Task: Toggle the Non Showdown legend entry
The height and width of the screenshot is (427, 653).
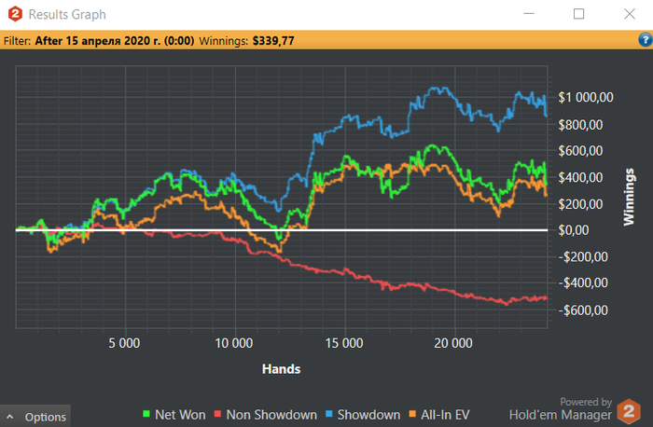Action: click(x=266, y=415)
